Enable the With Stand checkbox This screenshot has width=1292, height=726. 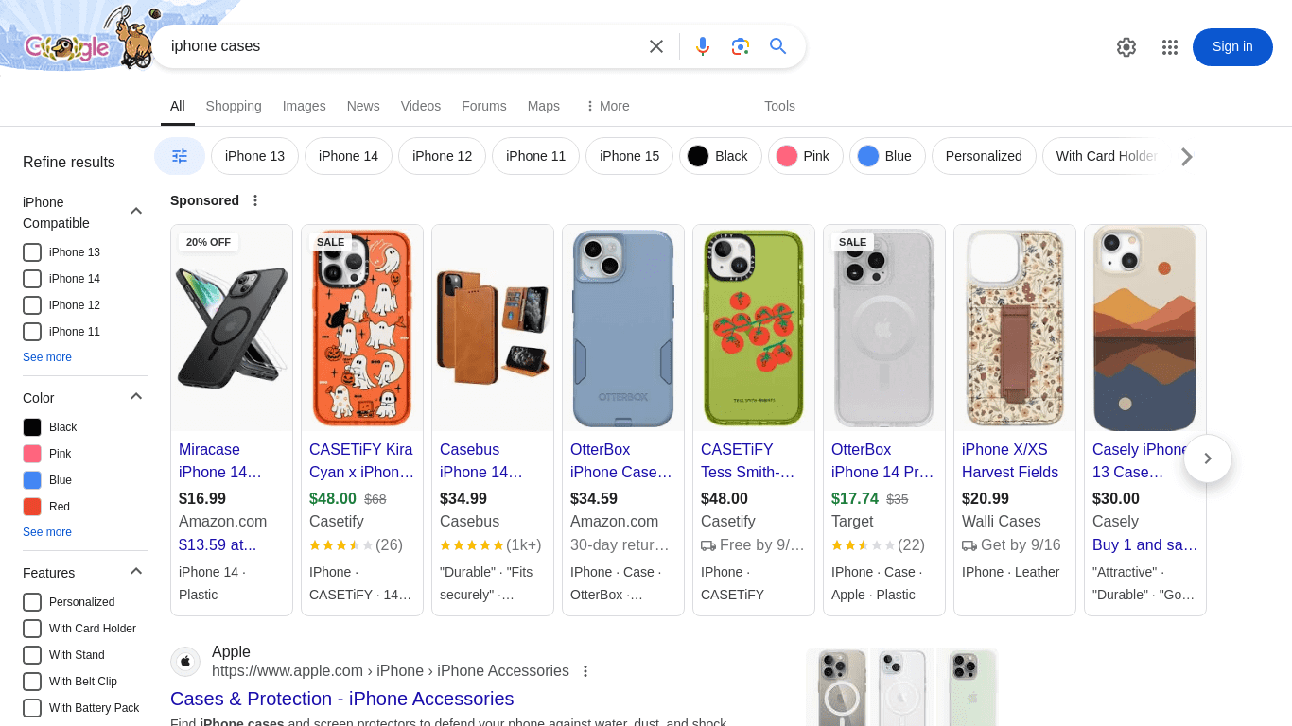32,655
